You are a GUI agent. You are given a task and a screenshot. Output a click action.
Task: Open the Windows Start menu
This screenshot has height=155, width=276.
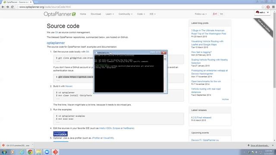pos(4,152)
